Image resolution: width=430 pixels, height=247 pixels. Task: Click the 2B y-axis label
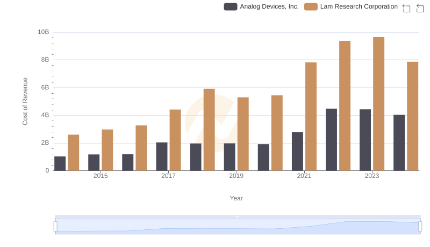click(x=45, y=143)
